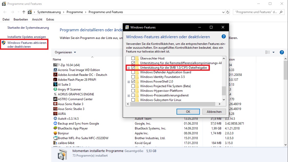Click the Backup and Sync from Google icon
288x162 pixels.
(55, 123)
